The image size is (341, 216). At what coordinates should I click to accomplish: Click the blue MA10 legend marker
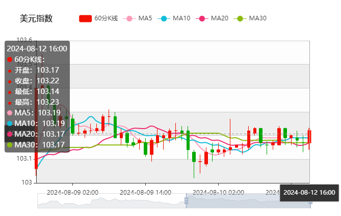pyautogui.click(x=164, y=19)
